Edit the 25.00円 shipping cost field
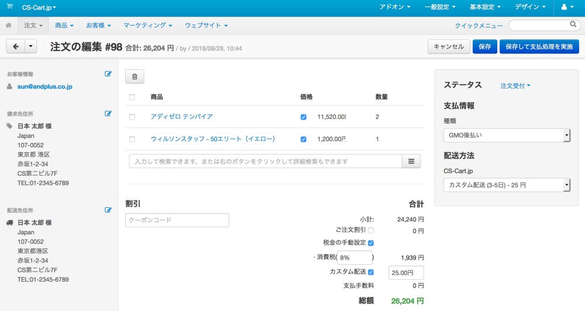The width and height of the screenshot is (585, 311). pos(406,273)
